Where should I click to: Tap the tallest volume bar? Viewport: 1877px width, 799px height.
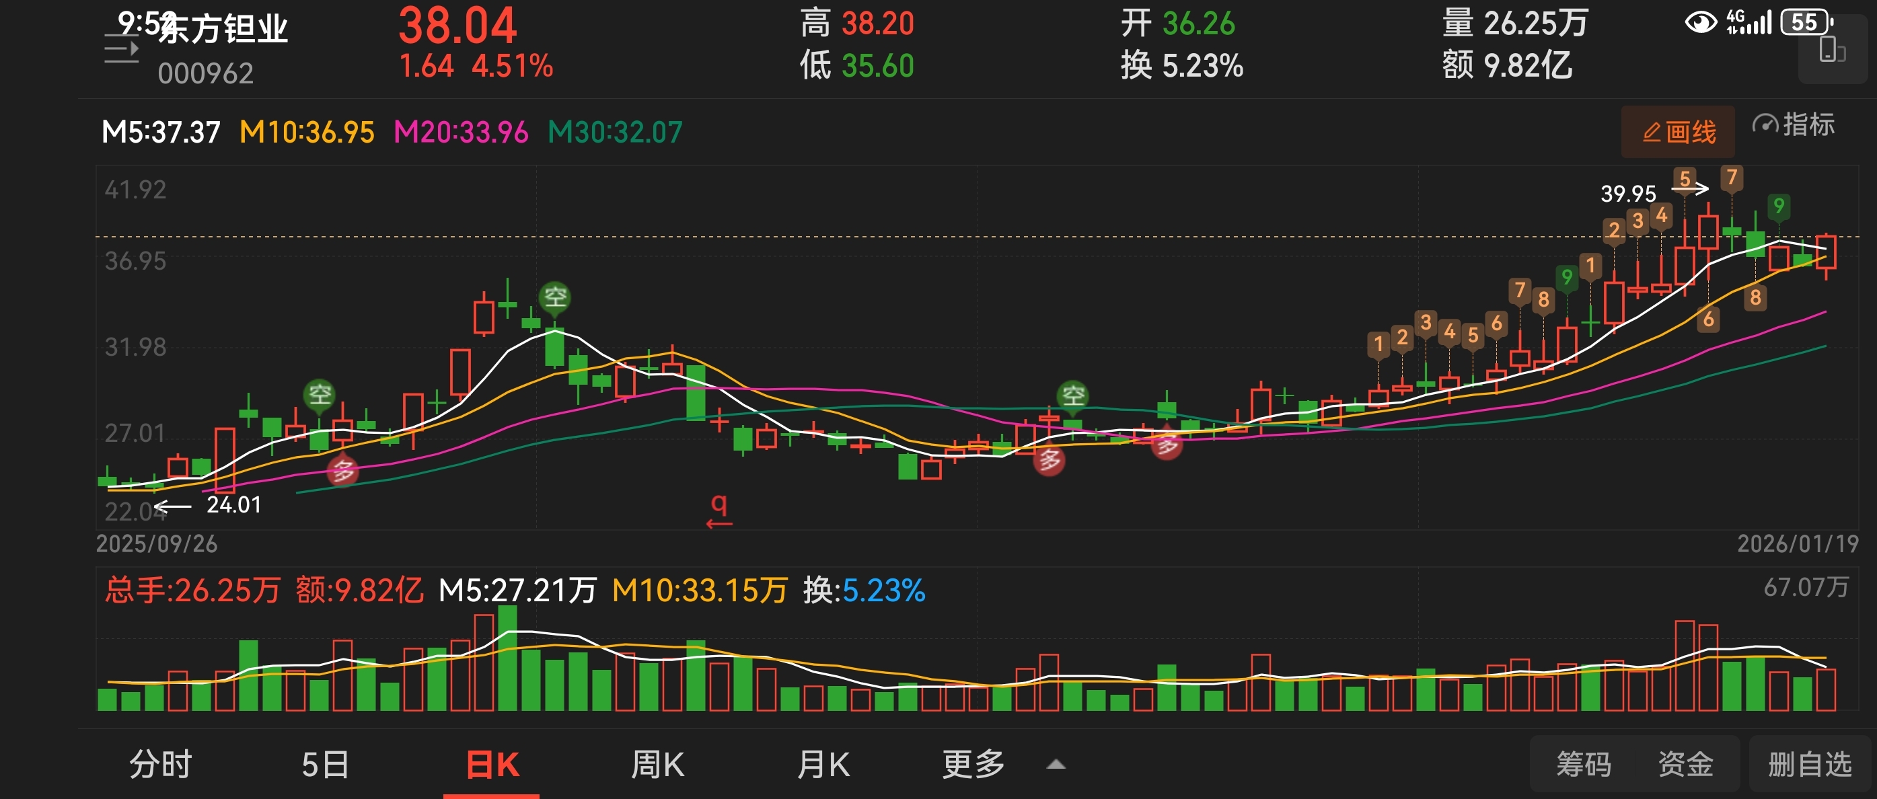click(x=508, y=658)
